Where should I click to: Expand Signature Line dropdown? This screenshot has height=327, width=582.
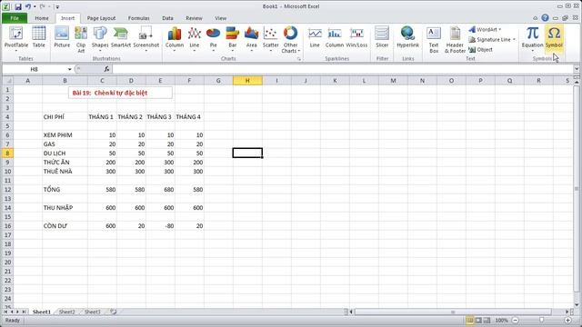[x=514, y=39]
